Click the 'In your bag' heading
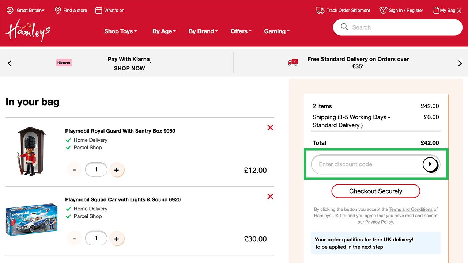Image resolution: width=468 pixels, height=263 pixels. pyautogui.click(x=33, y=102)
